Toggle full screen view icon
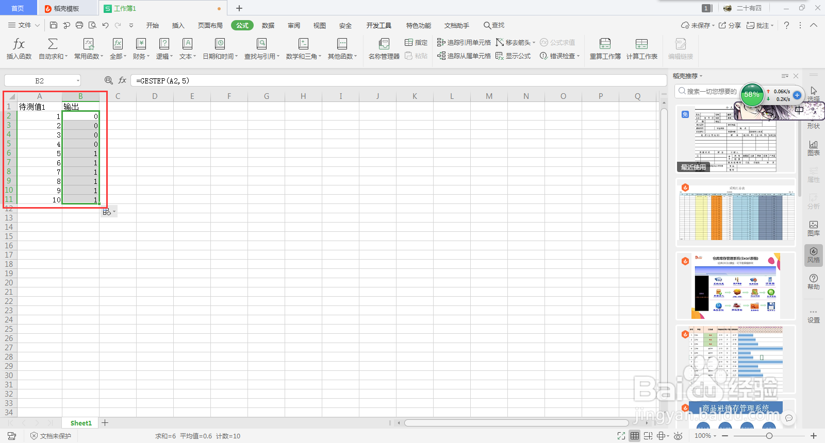This screenshot has width=825, height=443. click(x=621, y=436)
